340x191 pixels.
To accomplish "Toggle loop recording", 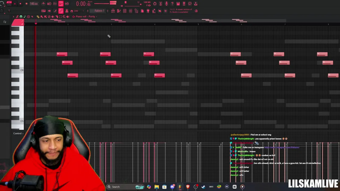I will pos(67,4).
